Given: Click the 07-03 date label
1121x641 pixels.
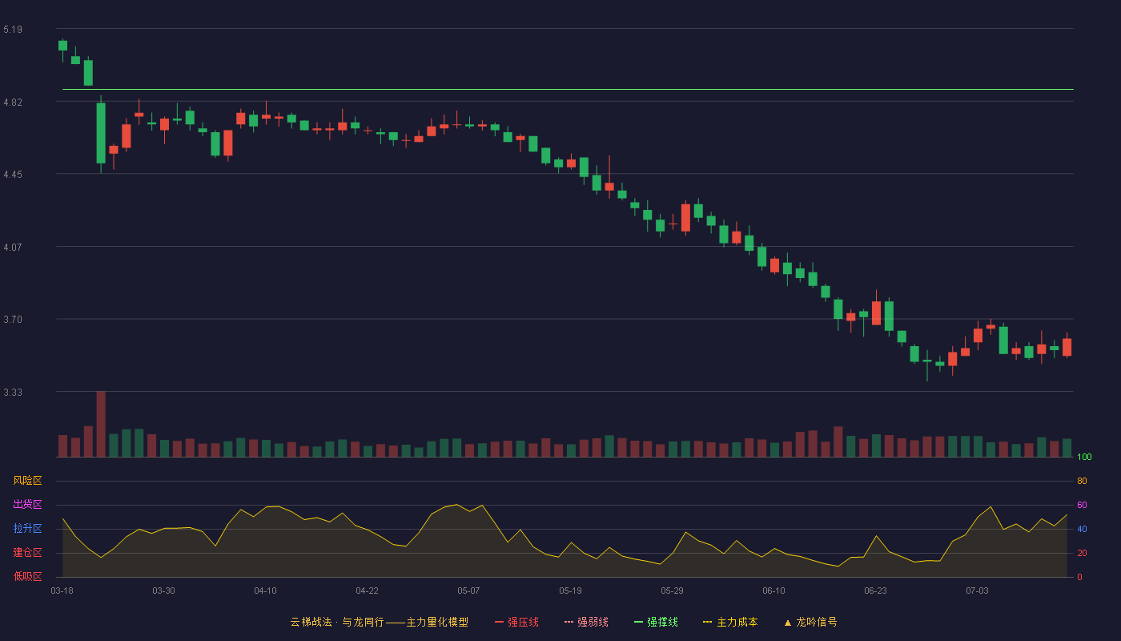Looking at the screenshot, I should 977,591.
